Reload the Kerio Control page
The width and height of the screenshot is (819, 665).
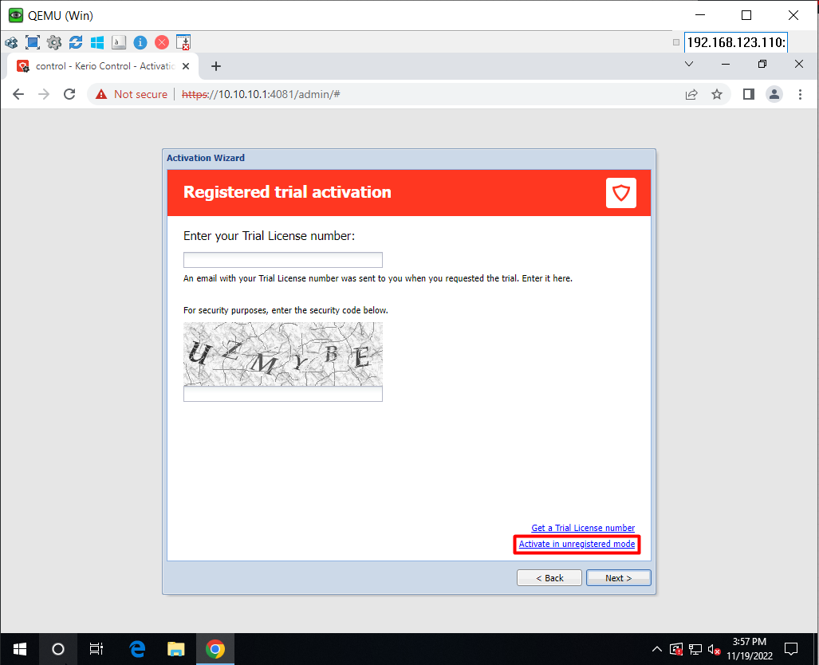point(69,94)
